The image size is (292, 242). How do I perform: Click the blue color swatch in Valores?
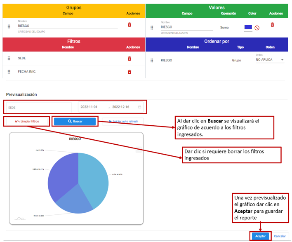[x=248, y=27]
